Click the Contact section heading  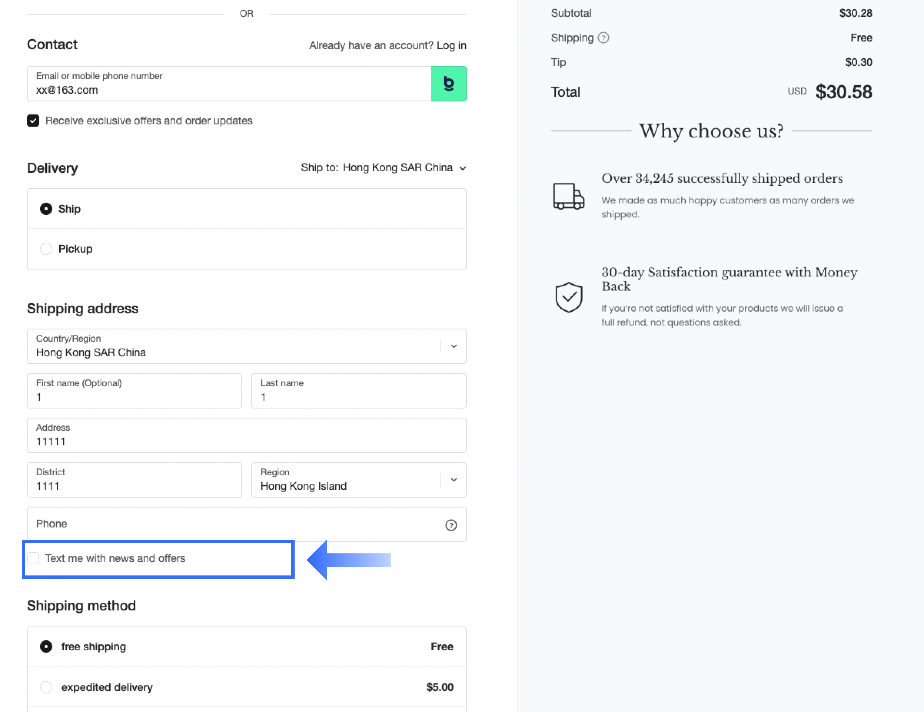click(52, 44)
